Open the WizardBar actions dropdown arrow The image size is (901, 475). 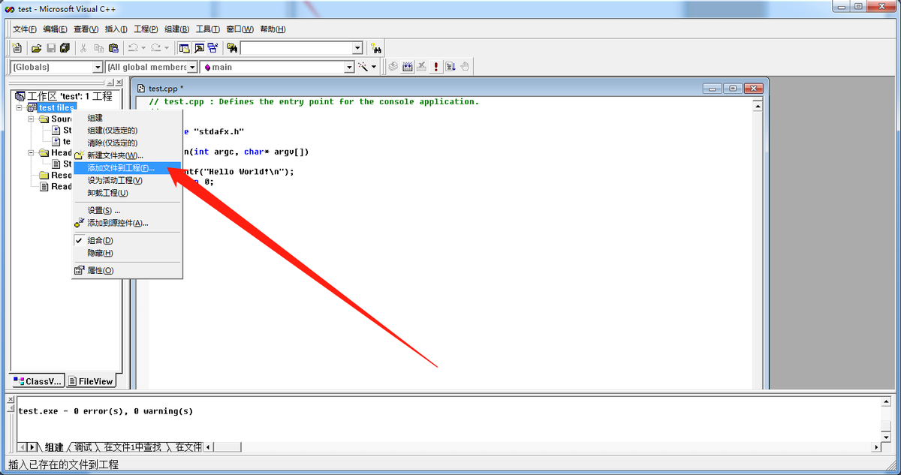pos(374,67)
